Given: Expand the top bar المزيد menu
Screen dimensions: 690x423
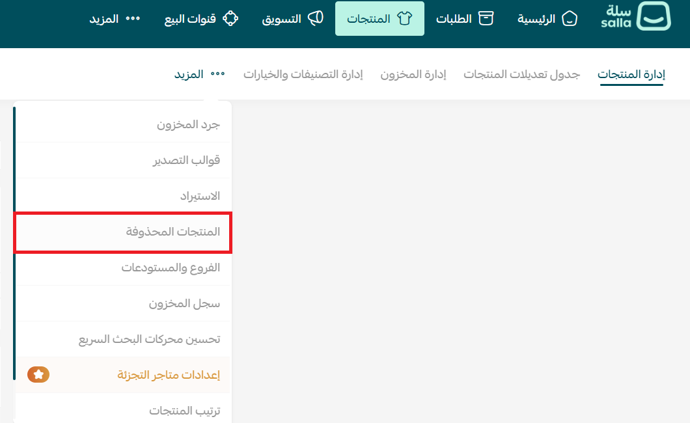Looking at the screenshot, I should [115, 18].
